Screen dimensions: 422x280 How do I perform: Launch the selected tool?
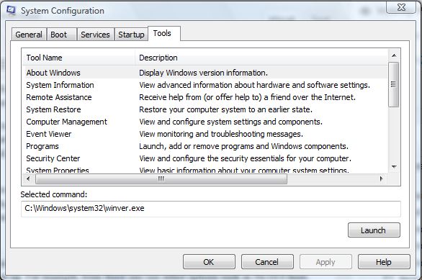(374, 230)
